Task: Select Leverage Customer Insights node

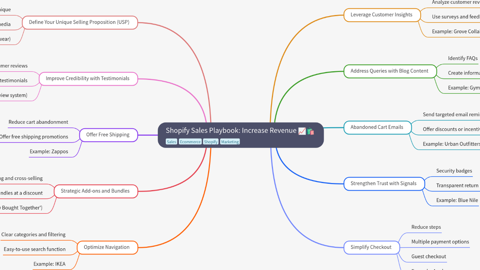Action: 381,15
